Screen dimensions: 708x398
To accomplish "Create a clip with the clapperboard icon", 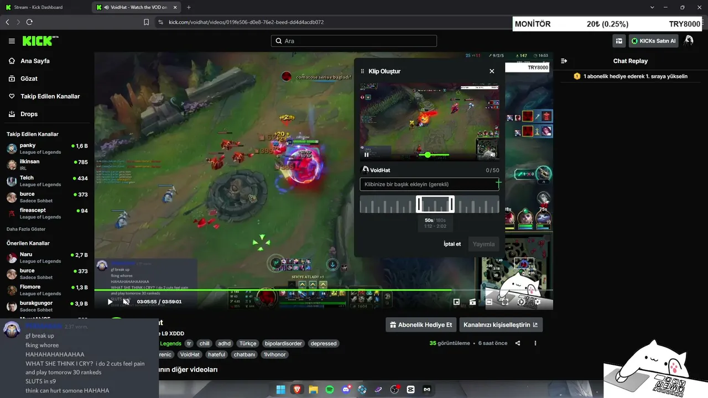I will pyautogui.click(x=472, y=302).
